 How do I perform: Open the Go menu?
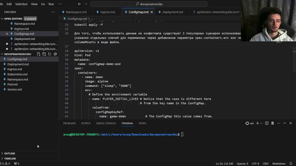click(x=43, y=4)
